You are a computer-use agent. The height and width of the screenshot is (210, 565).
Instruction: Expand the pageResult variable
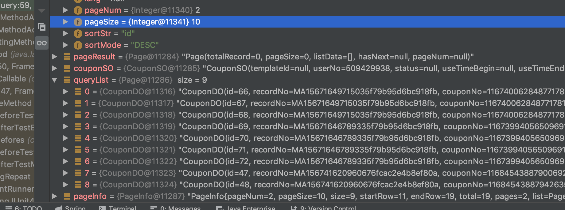point(55,57)
